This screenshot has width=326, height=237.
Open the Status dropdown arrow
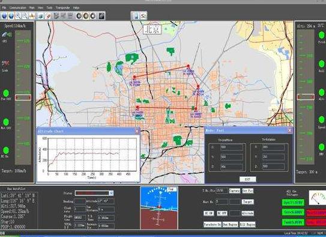pos(112,193)
